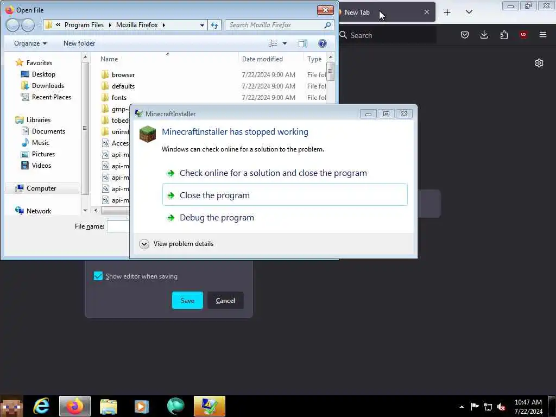556x417 pixels.
Task: Click Firefox taskbar button
Action: pyautogui.click(x=75, y=406)
